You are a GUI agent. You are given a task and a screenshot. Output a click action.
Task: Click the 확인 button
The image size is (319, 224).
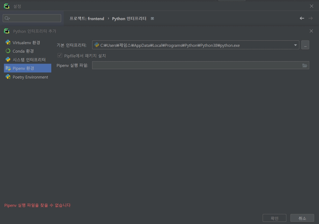point(274,218)
